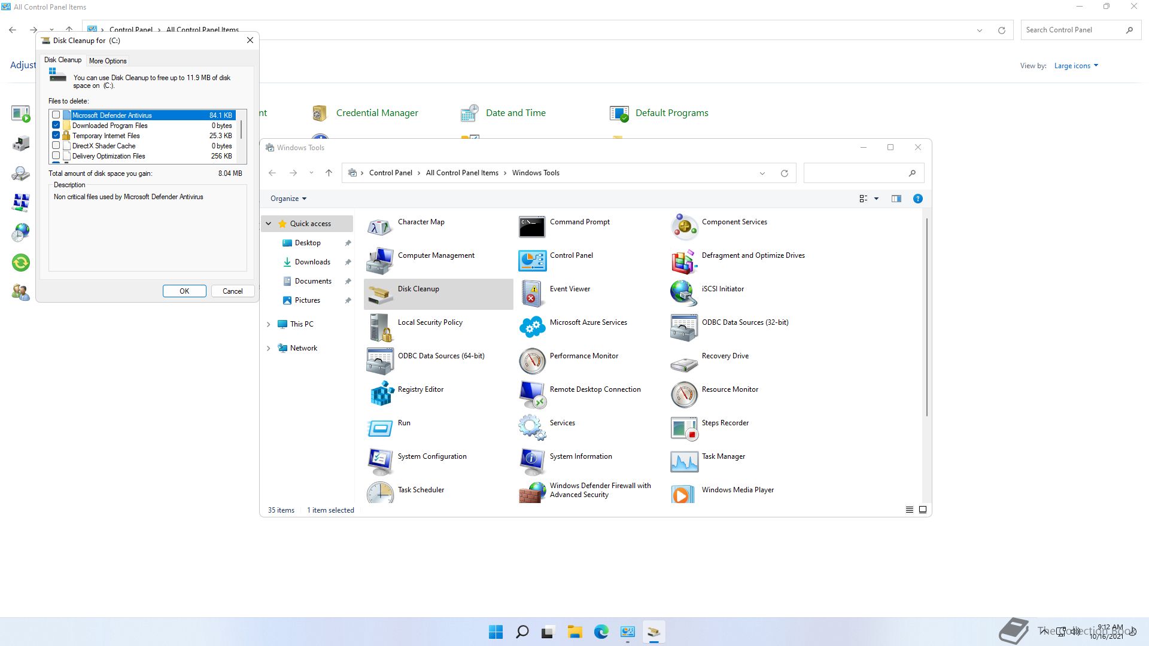Screen dimensions: 1149x646
Task: Select Downloads in Quick access
Action: (312, 262)
